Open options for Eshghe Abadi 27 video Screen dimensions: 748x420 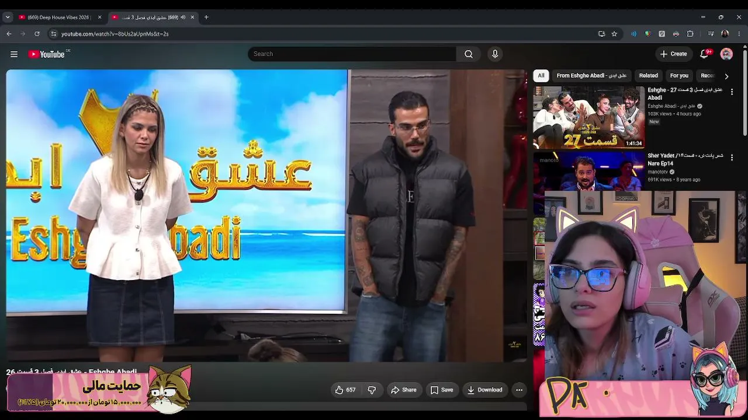[732, 92]
